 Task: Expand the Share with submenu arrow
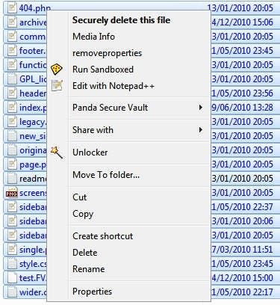[x=201, y=130]
